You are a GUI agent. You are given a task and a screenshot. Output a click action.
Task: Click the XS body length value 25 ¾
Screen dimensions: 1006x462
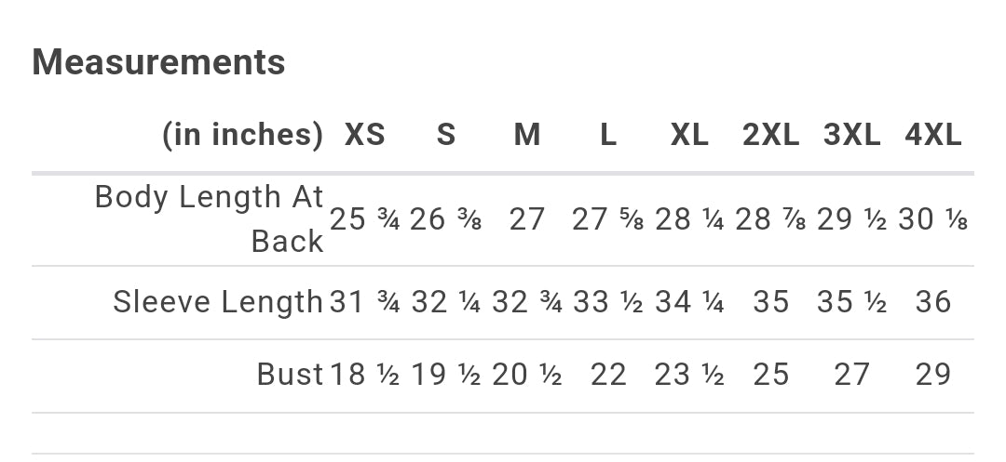[x=364, y=219]
